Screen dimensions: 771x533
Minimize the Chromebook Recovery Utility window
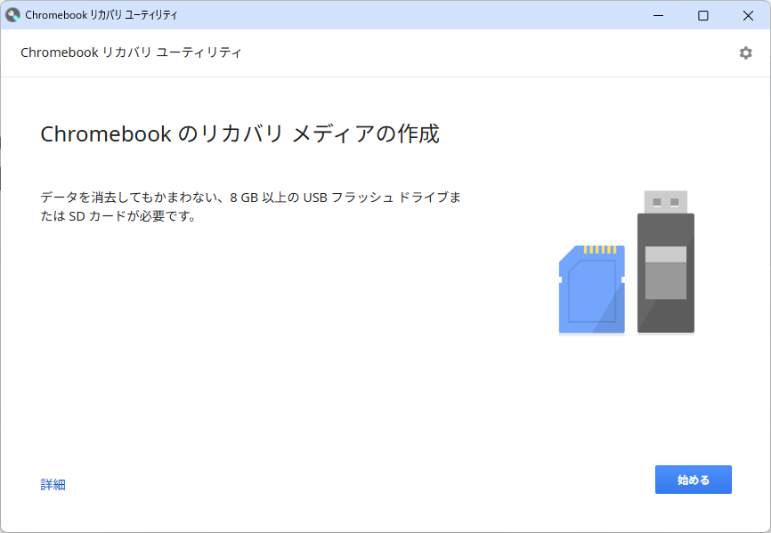point(658,15)
